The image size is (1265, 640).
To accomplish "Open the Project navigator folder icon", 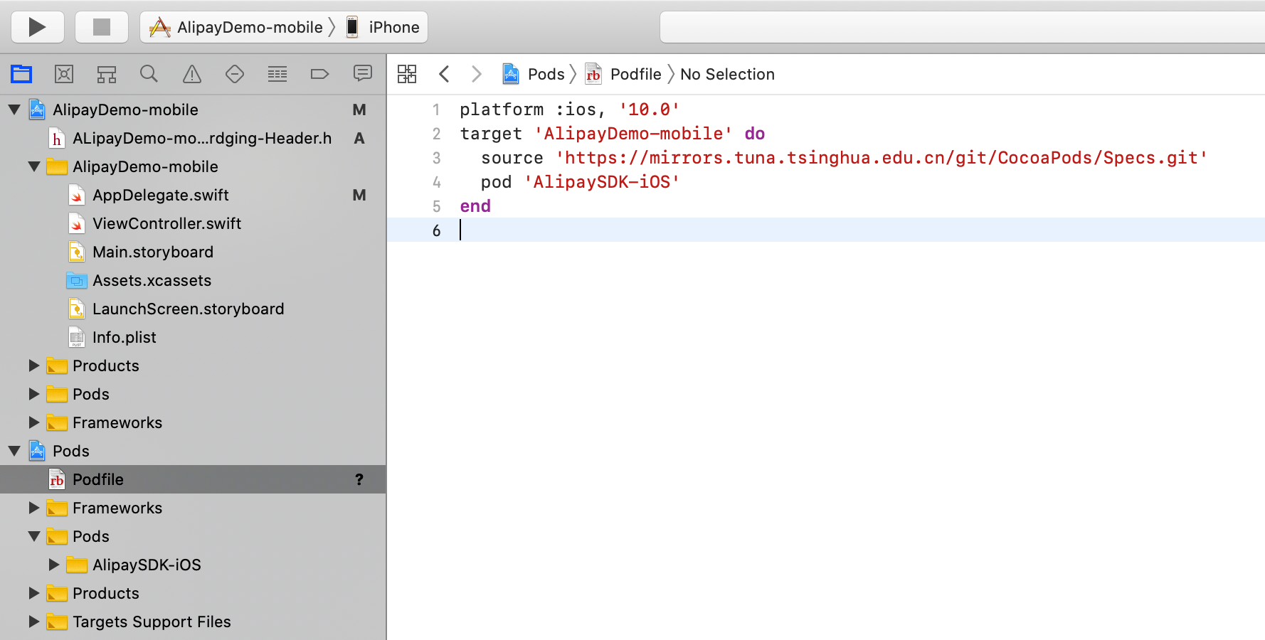I will click(21, 74).
